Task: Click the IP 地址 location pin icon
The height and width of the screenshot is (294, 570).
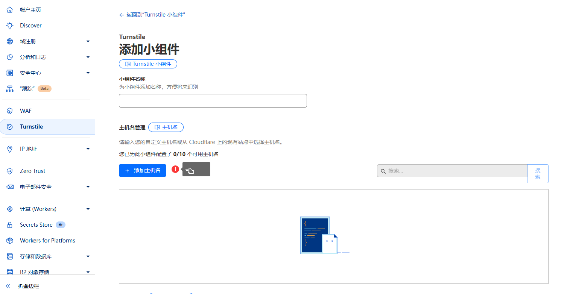Action: (10, 149)
